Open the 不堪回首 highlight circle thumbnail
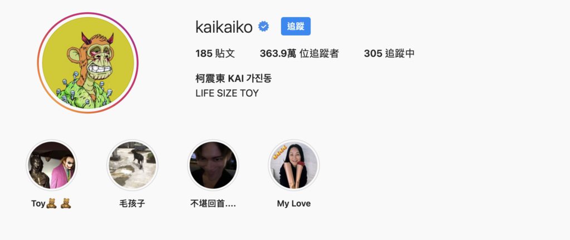 coord(213,165)
